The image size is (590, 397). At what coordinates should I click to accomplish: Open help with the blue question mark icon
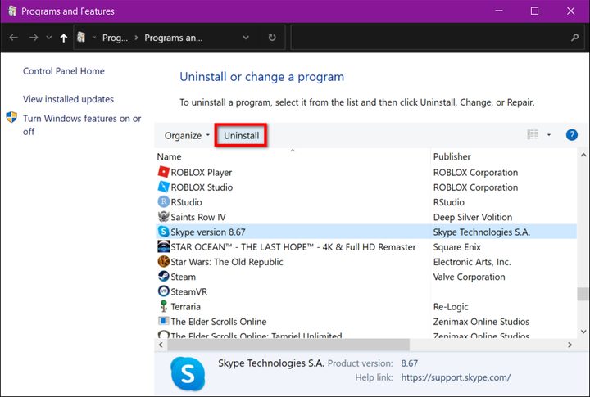(x=572, y=134)
